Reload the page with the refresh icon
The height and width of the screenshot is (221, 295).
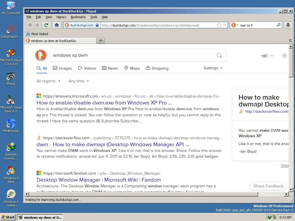click(x=46, y=25)
